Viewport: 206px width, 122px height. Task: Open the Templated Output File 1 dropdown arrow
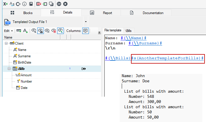[x=86, y=22]
